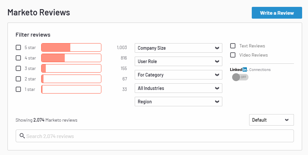This screenshot has height=155, width=308.
Task: Click the LinkedIn logo icon
Action: tap(239, 69)
